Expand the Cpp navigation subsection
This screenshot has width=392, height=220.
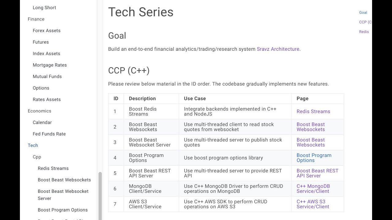37,157
